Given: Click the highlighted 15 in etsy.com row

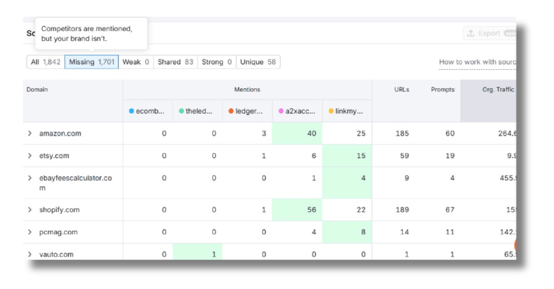Looking at the screenshot, I should coord(361,156).
